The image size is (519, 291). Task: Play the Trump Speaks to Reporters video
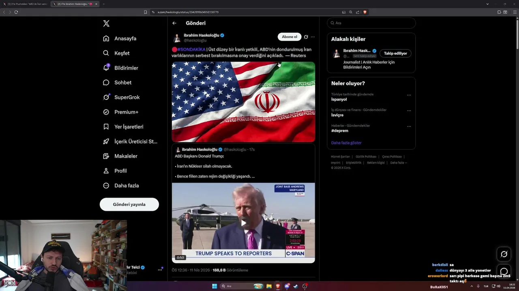pyautogui.click(x=243, y=223)
